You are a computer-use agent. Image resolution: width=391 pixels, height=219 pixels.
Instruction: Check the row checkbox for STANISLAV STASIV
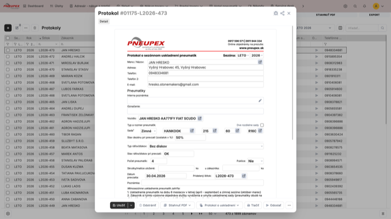tap(8, 70)
